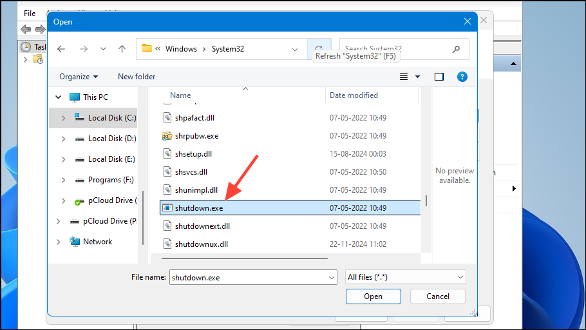Click the Up one level arrow
Viewport: 586px width, 330px height.
[x=122, y=49]
